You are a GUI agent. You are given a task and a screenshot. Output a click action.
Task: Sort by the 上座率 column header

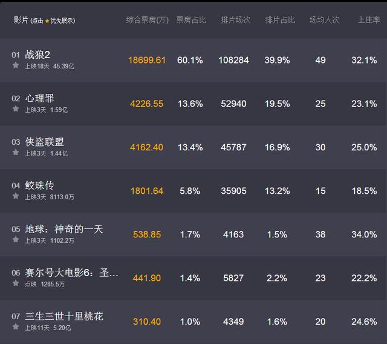368,20
